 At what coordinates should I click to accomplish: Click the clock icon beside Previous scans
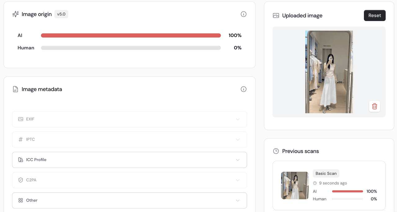click(276, 151)
